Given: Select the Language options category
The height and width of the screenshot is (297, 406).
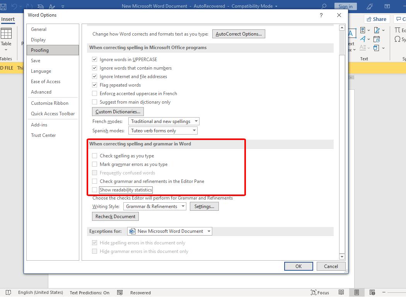Looking at the screenshot, I should [53, 71].
